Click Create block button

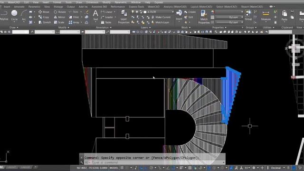(190, 12)
